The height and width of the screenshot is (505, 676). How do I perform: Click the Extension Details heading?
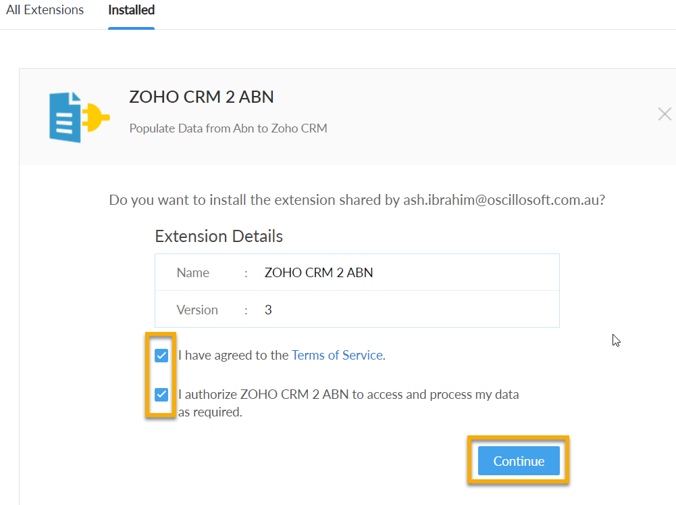tap(219, 236)
